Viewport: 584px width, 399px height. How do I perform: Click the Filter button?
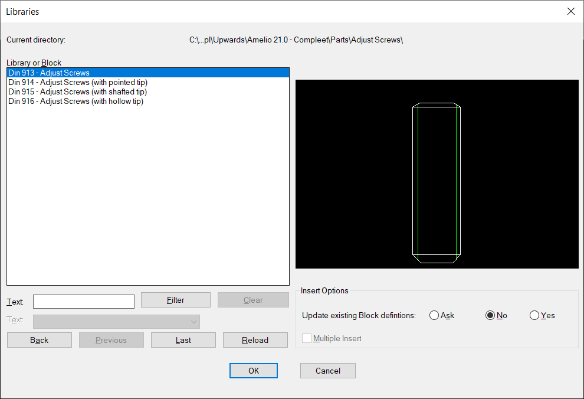[x=175, y=300]
